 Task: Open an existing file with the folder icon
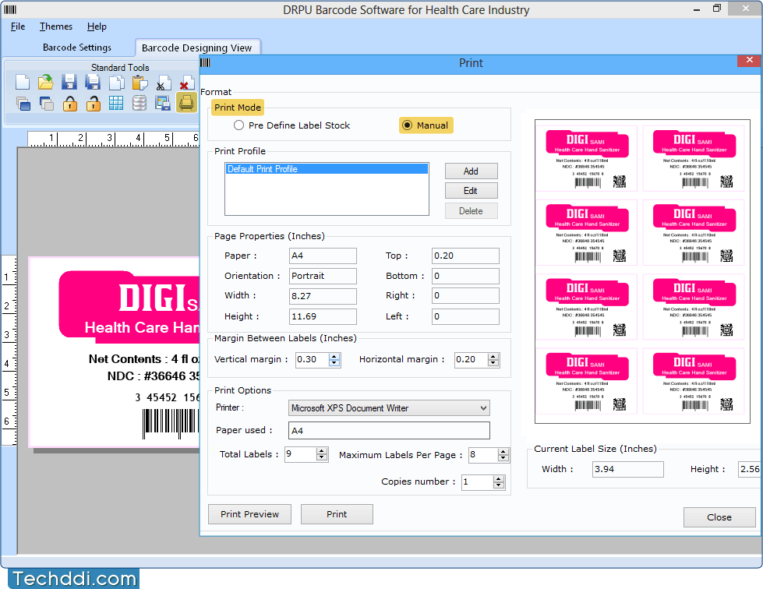(x=46, y=83)
